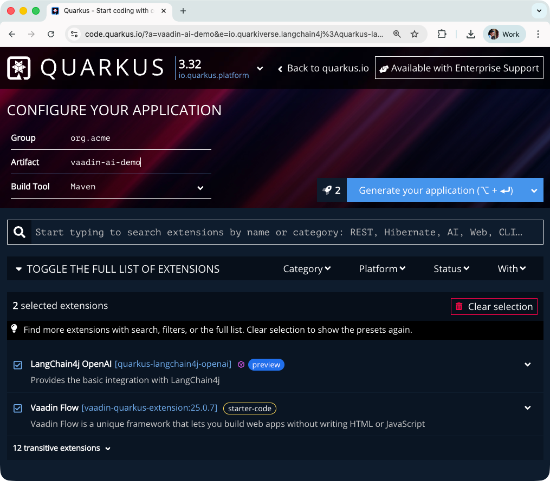The height and width of the screenshot is (481, 550).
Task: Open the browser Downloads icon
Action: (471, 34)
